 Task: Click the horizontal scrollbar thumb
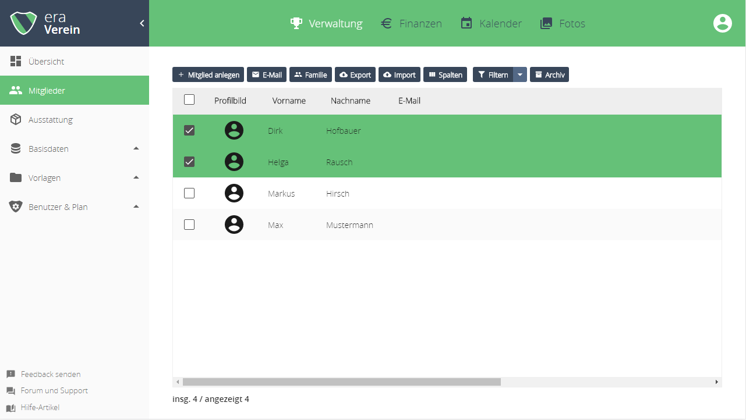[x=342, y=382]
